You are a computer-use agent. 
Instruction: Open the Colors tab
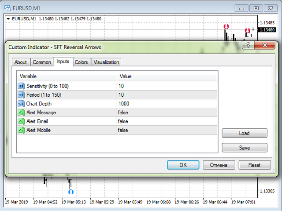(81, 62)
